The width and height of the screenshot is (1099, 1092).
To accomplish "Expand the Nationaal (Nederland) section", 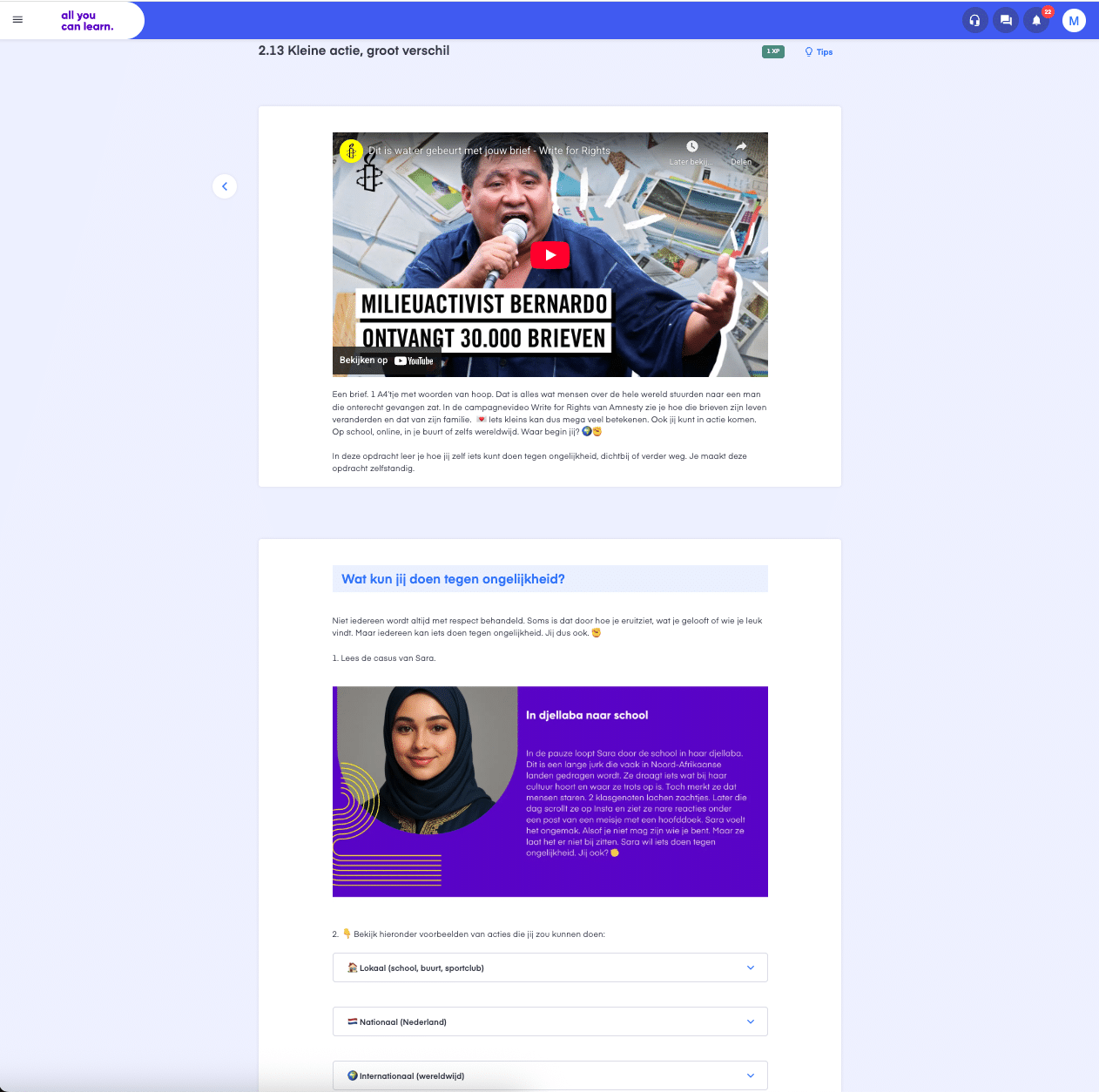I will (549, 1021).
